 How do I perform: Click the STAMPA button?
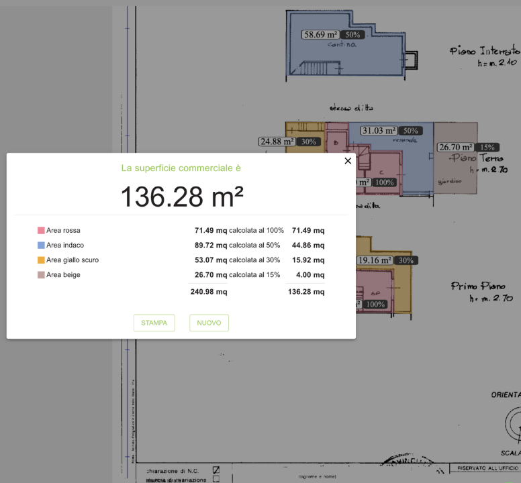coord(154,323)
